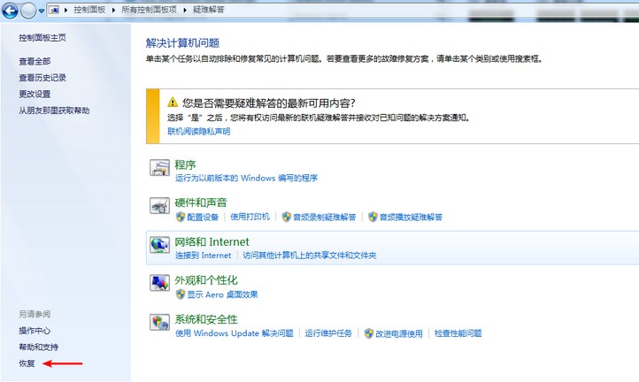The height and width of the screenshot is (382, 639).
Task: Open 显示 Aero 桌面效果 link
Action: pyautogui.click(x=222, y=294)
